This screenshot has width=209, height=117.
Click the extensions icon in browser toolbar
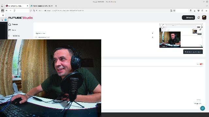(202, 10)
